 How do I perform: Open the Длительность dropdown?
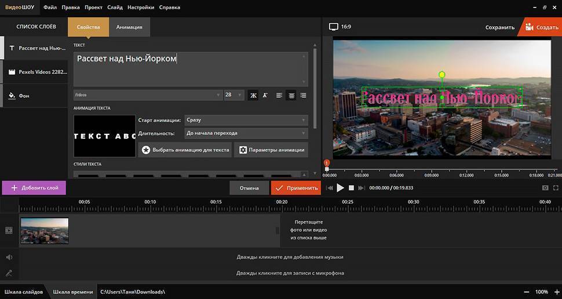(246, 133)
